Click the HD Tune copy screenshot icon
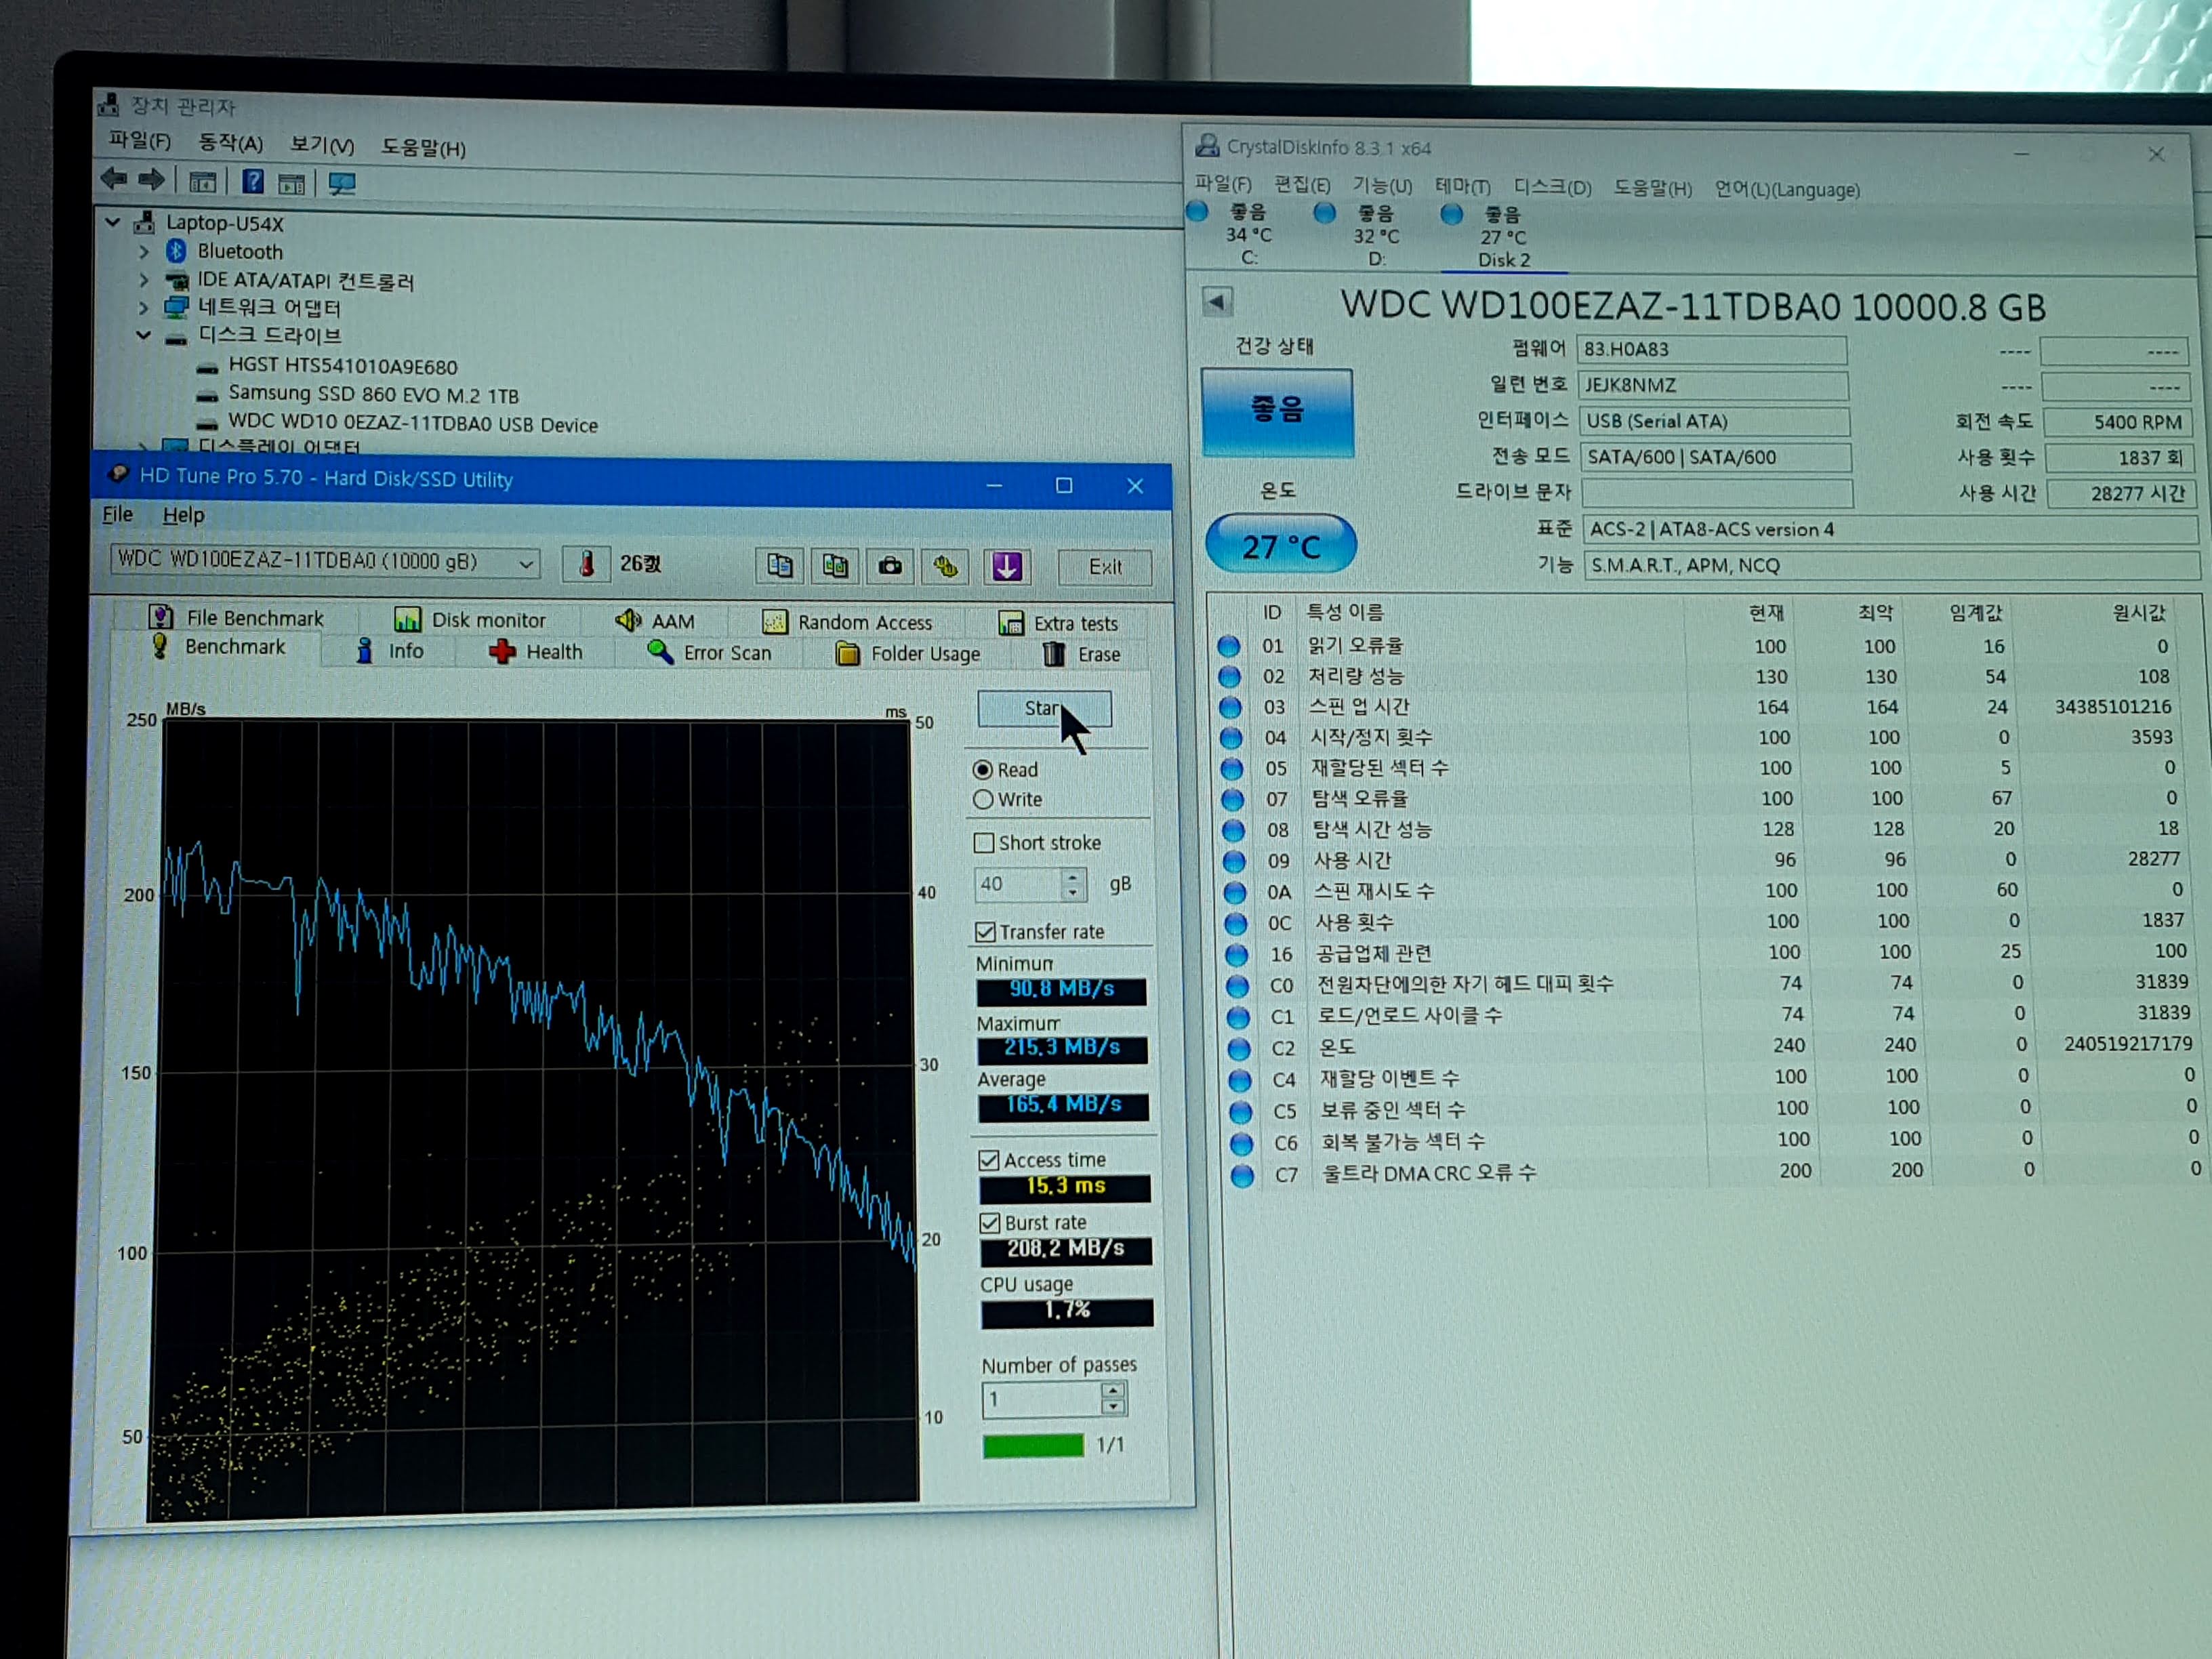Screen dimensions: 2212x1659 [x=835, y=567]
